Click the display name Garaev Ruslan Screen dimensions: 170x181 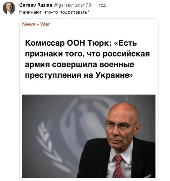click(x=36, y=5)
